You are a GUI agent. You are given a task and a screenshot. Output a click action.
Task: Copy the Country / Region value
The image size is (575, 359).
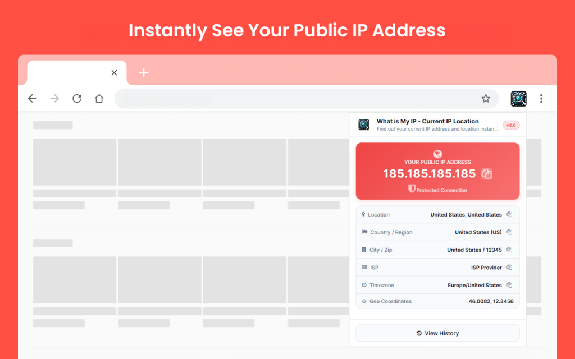[x=509, y=232]
